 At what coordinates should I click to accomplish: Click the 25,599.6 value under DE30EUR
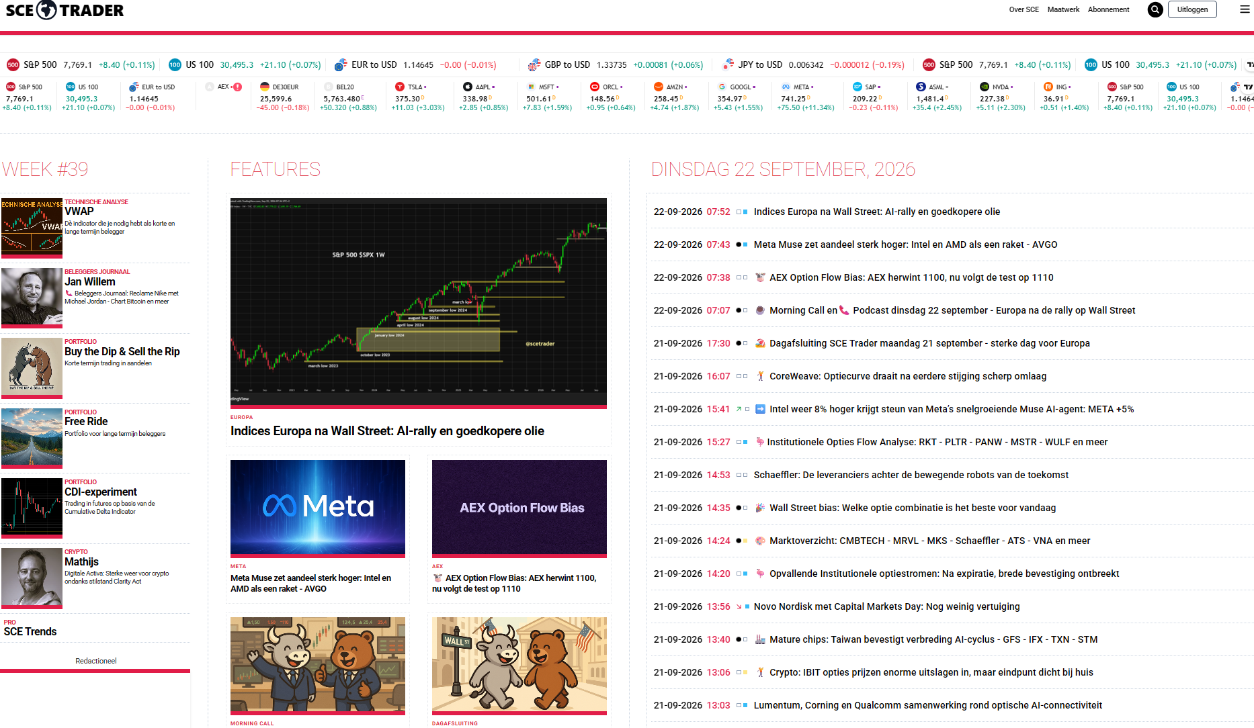click(x=276, y=99)
